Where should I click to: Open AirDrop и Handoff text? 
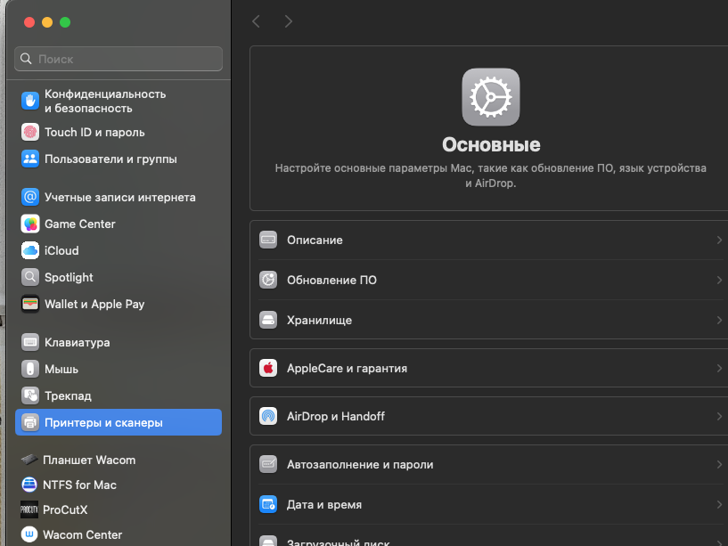click(336, 416)
